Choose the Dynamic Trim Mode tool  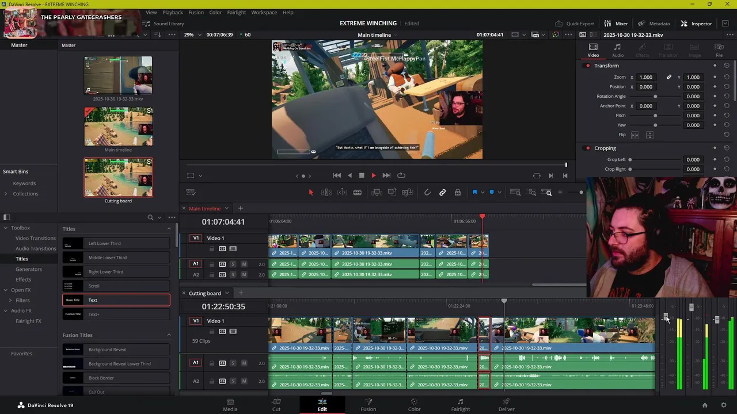click(x=342, y=193)
